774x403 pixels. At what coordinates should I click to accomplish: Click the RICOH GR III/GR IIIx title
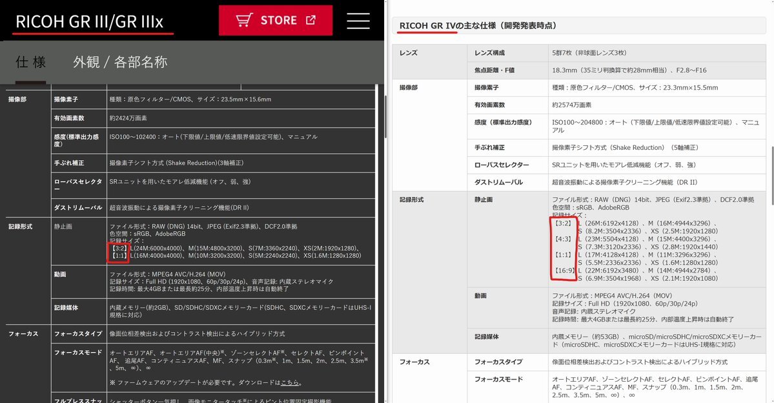(89, 22)
